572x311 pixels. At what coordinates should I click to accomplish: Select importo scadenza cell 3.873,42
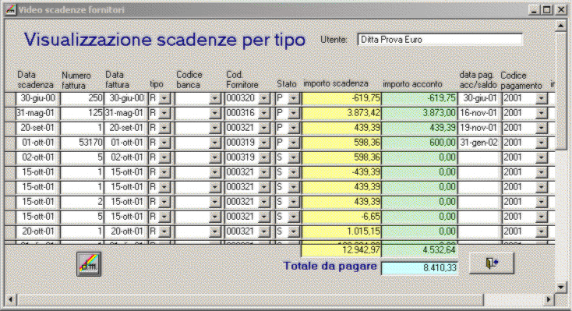coord(341,114)
